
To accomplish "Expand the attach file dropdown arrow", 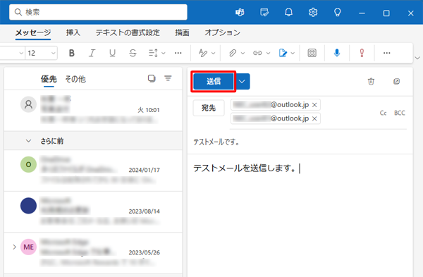I will click(243, 53).
